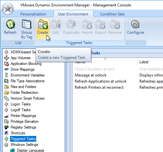This screenshot has height=152, width=163.
Task: Click the Group By Tag icon
Action: pos(27,24)
